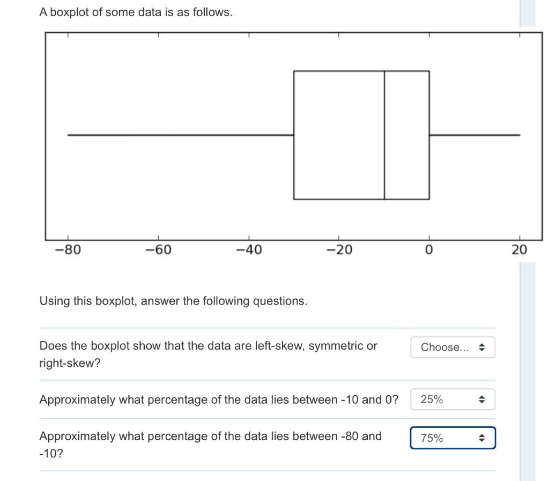
Task: Select the highlighted 75% dropdown control
Action: coord(453,438)
